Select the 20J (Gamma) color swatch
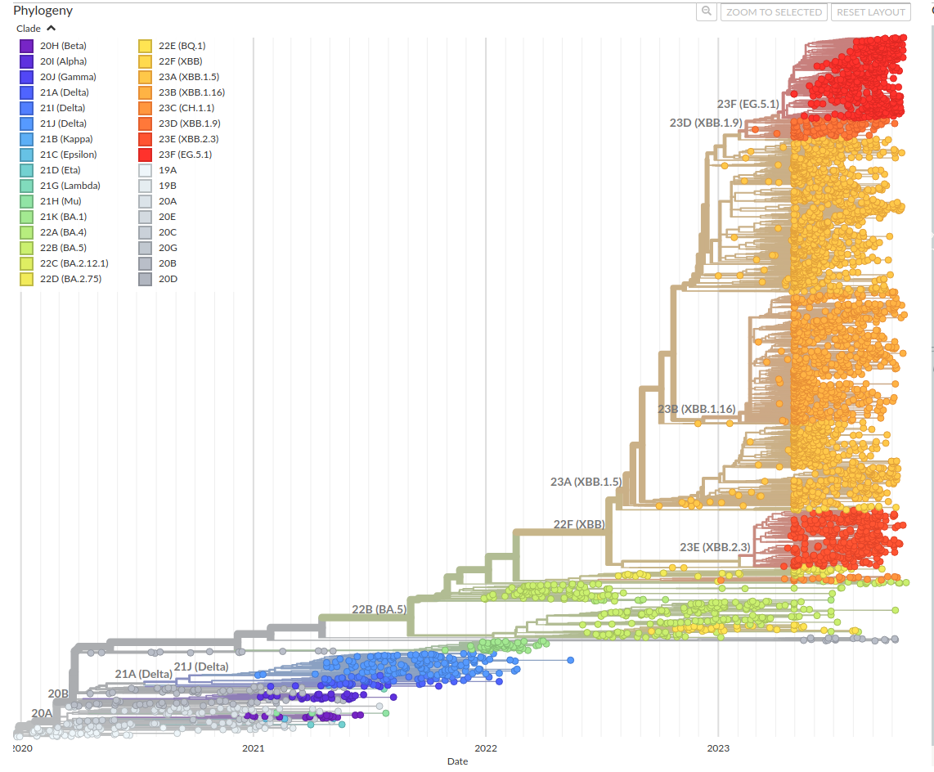 point(26,77)
